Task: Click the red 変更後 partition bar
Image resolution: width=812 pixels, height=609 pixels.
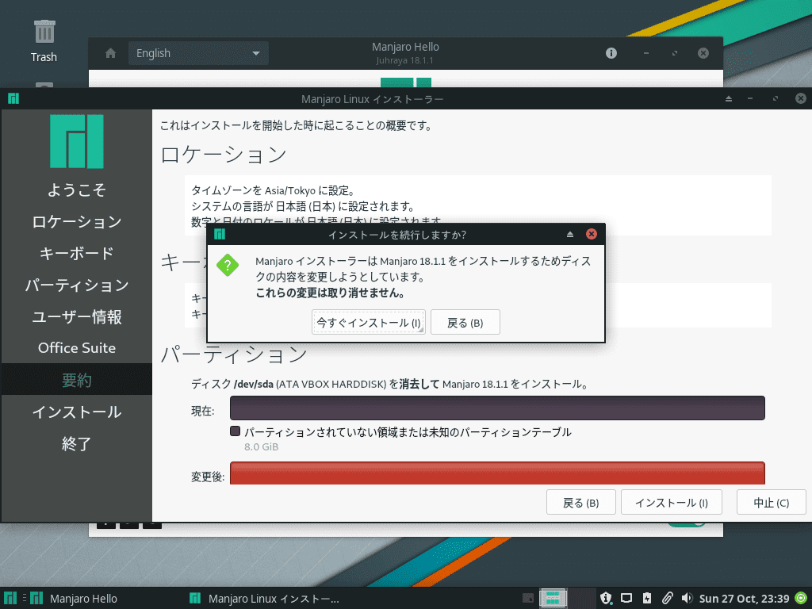Action: [x=497, y=473]
